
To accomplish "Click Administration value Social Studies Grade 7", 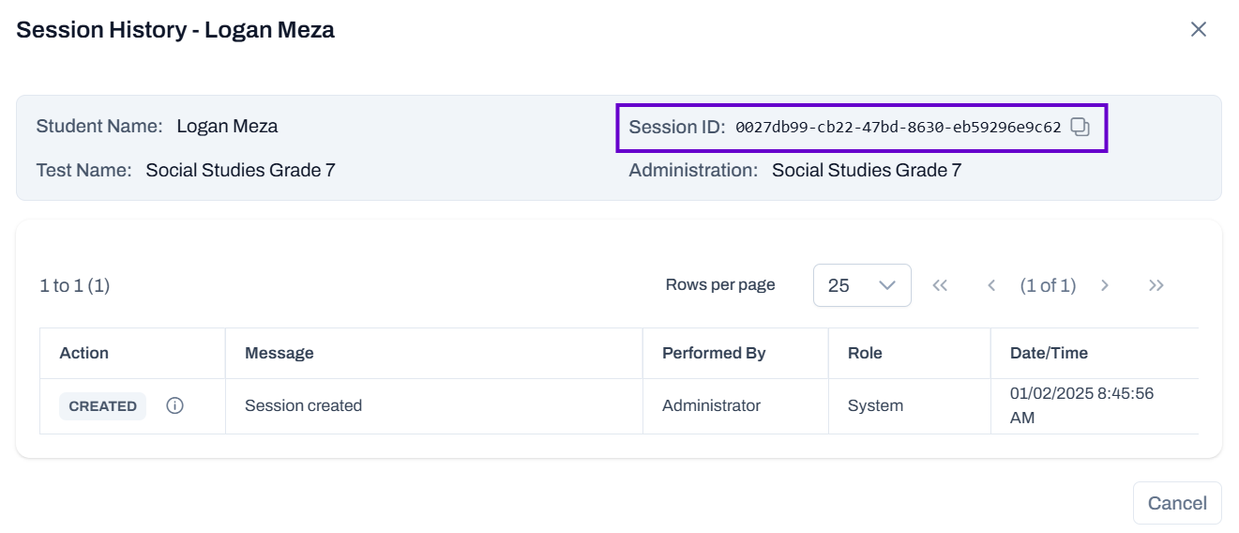I will (866, 170).
